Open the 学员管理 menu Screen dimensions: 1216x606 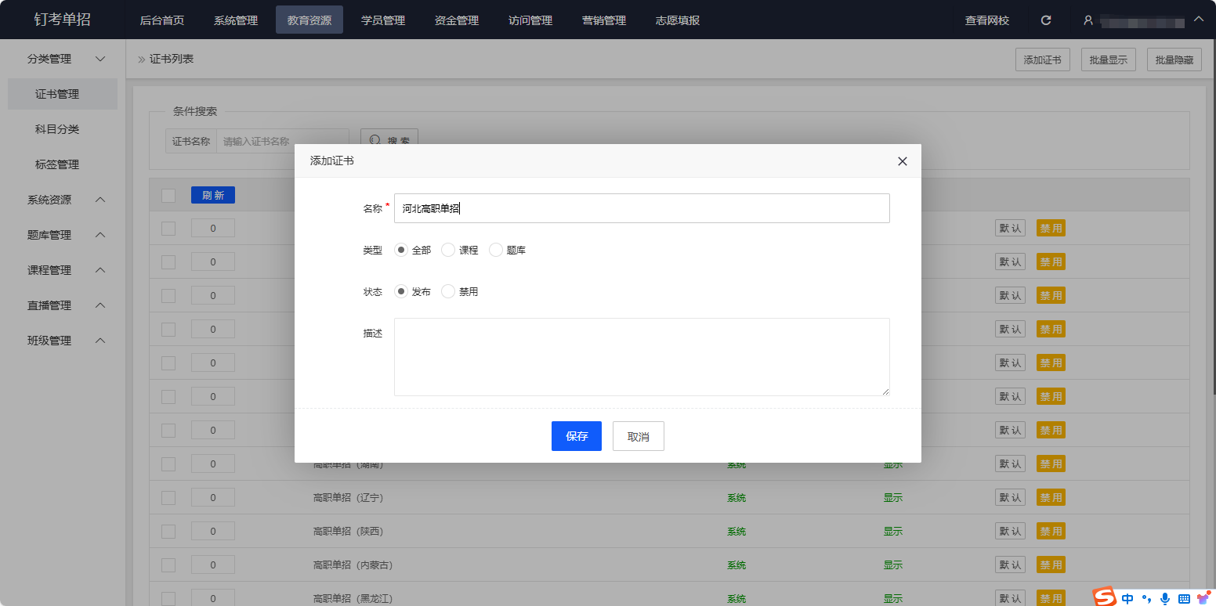tap(383, 20)
